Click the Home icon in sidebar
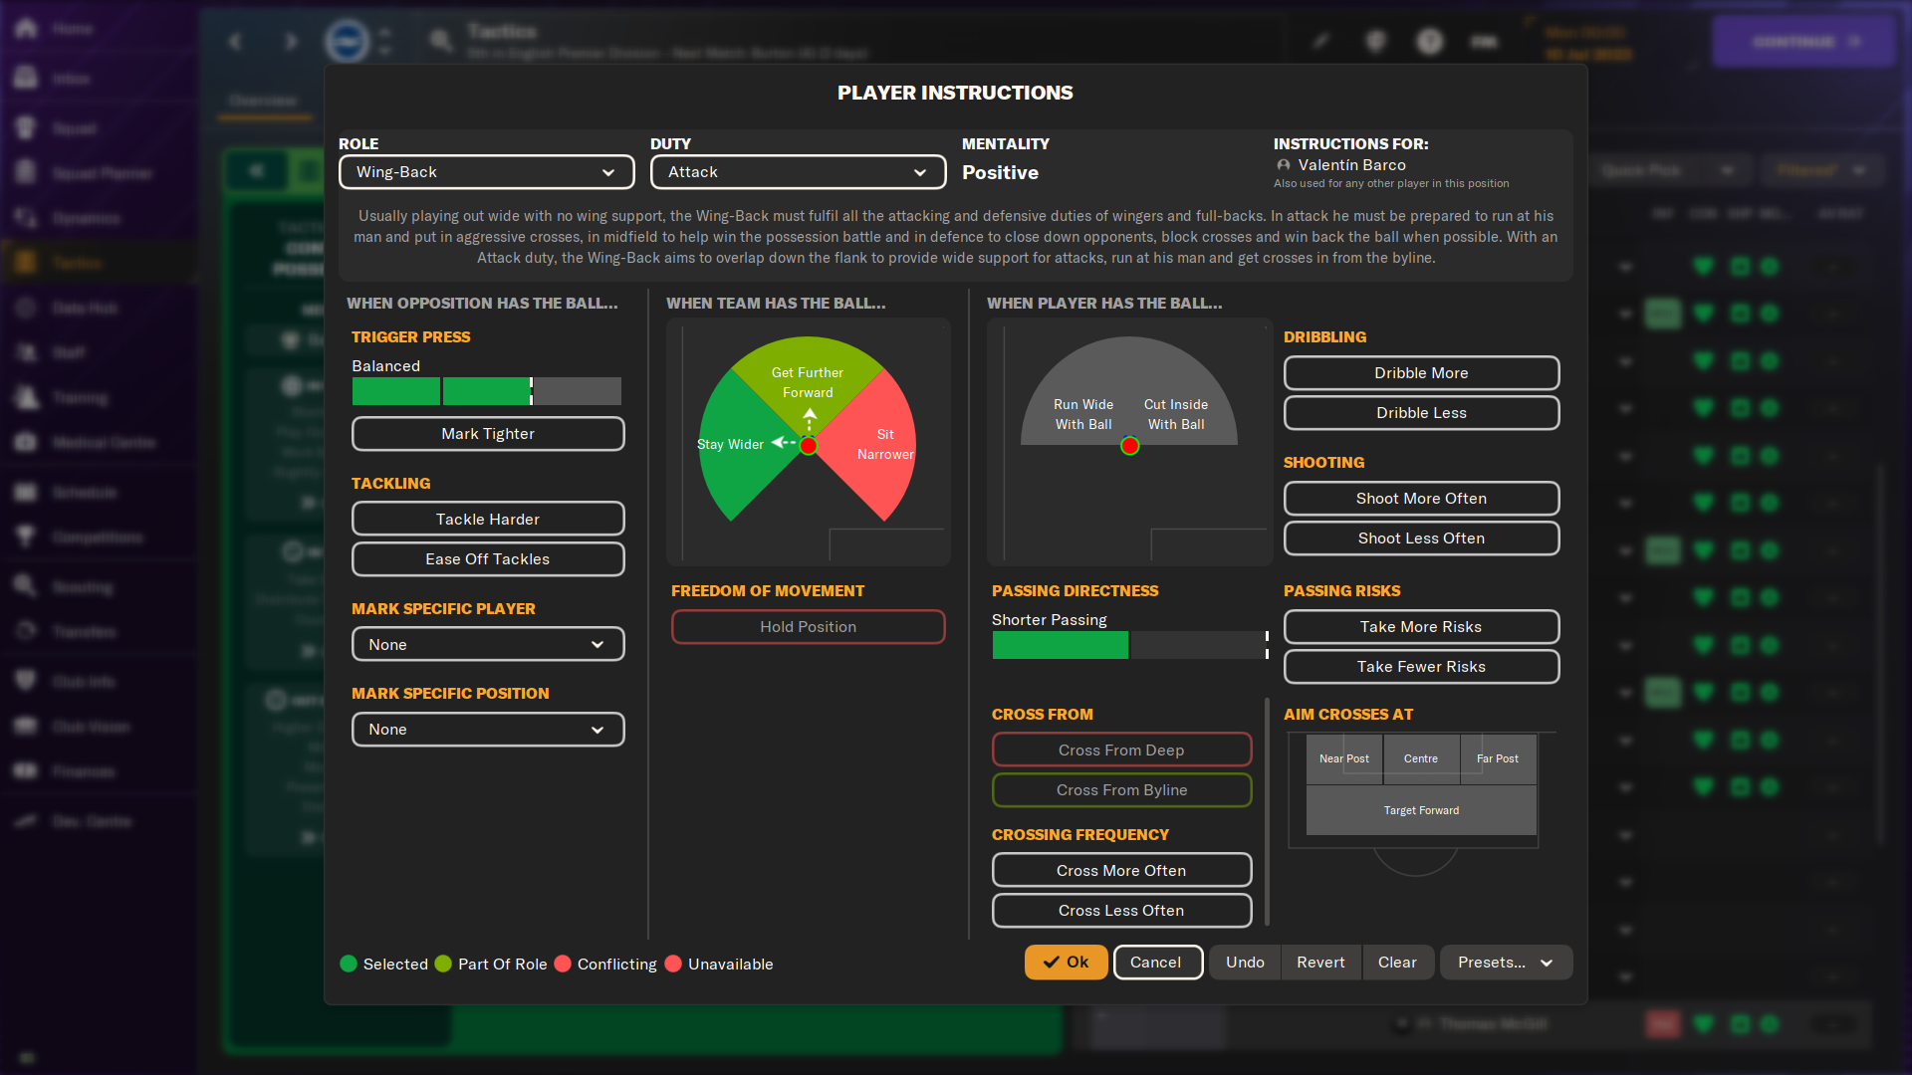 pos(27,29)
